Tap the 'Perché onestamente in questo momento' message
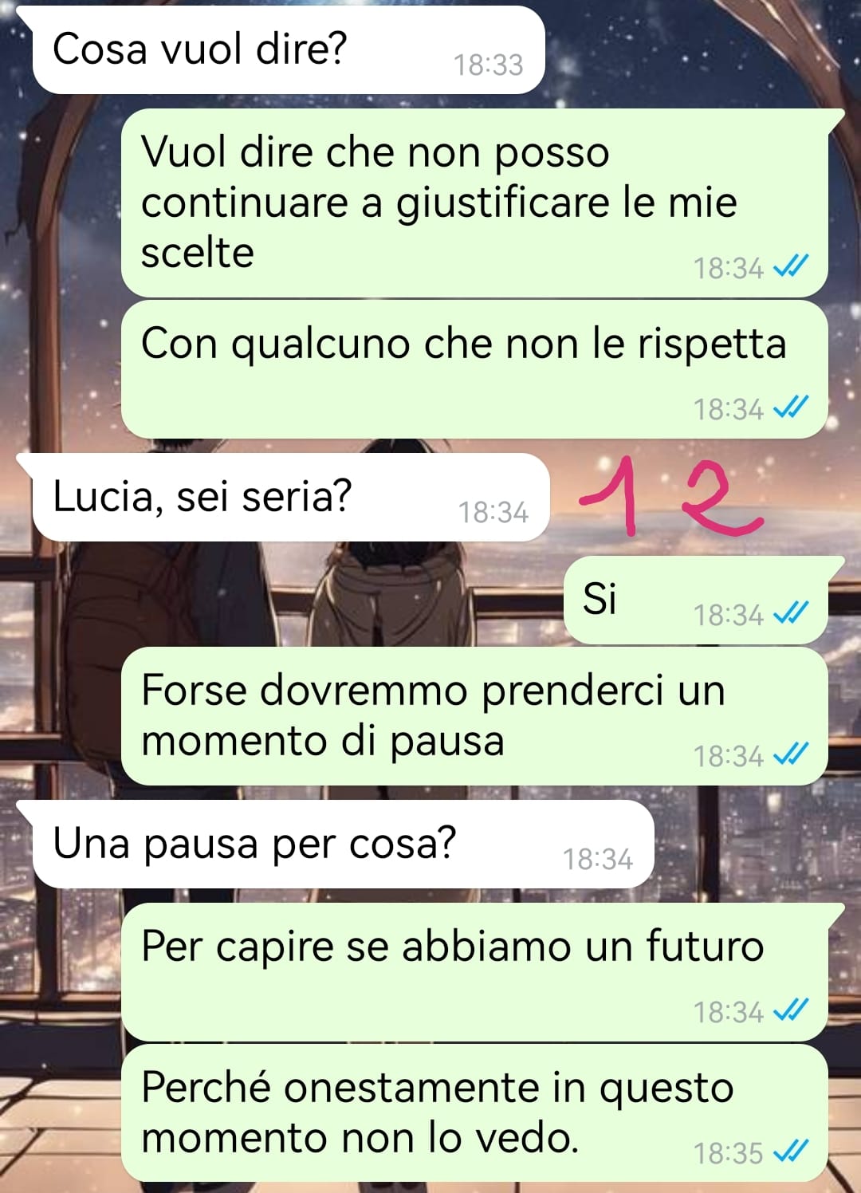 [x=474, y=1113]
